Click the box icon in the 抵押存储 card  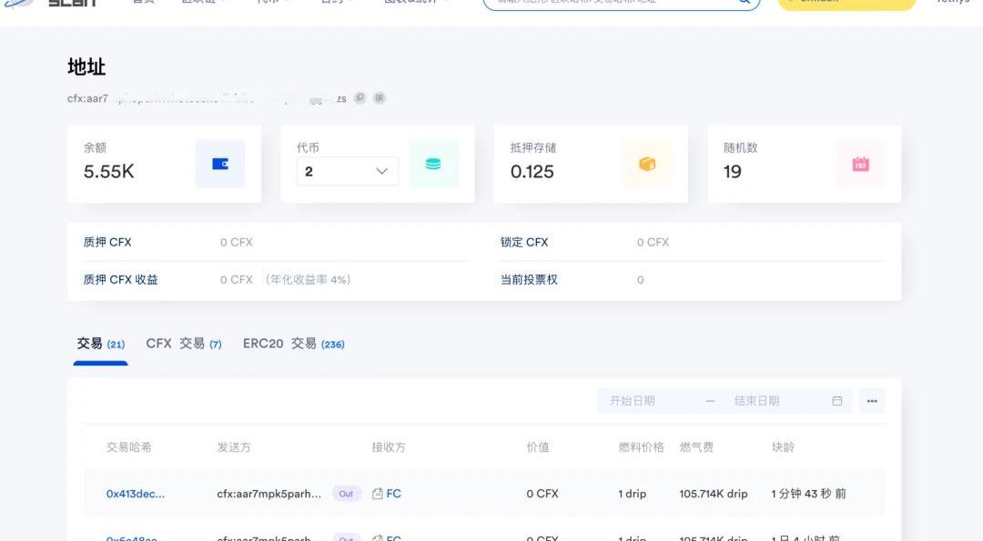(x=647, y=164)
